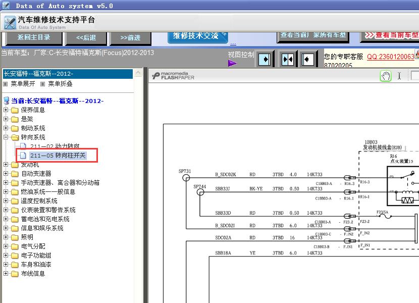
Task: Select the FlashPaper hand pan tool
Action: click(385, 76)
